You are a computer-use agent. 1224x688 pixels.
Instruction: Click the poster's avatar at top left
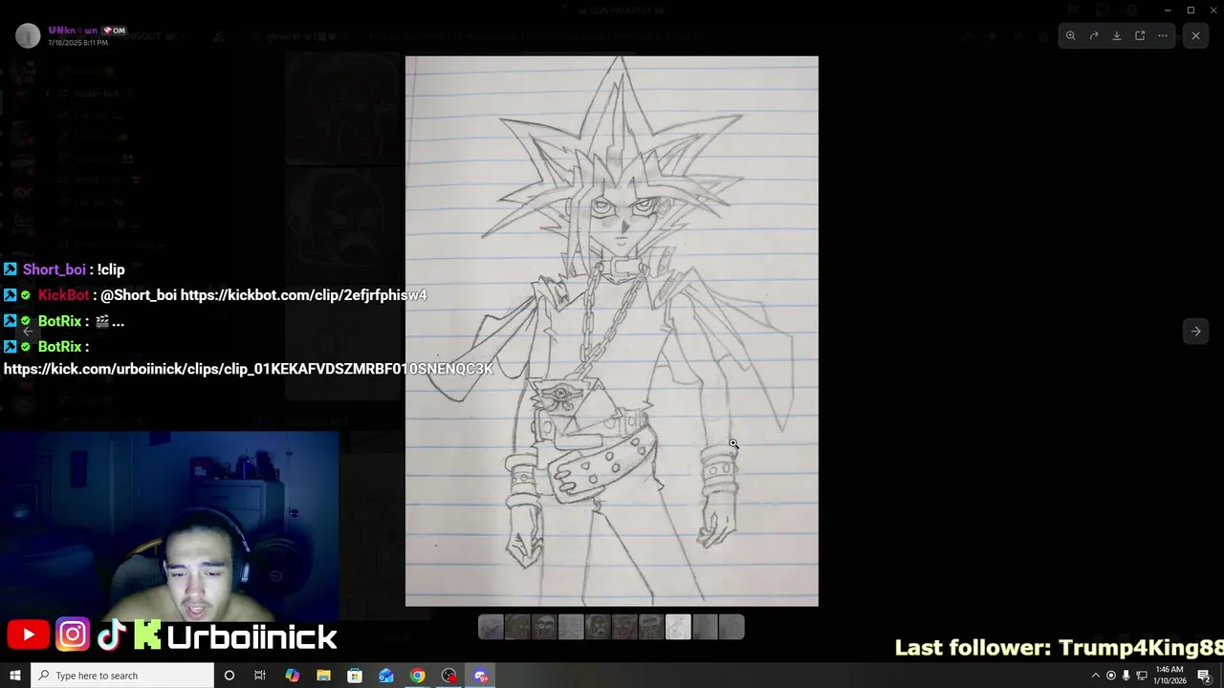click(x=28, y=35)
